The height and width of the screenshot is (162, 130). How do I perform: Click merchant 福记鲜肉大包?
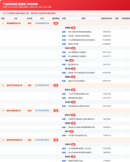[73, 64]
